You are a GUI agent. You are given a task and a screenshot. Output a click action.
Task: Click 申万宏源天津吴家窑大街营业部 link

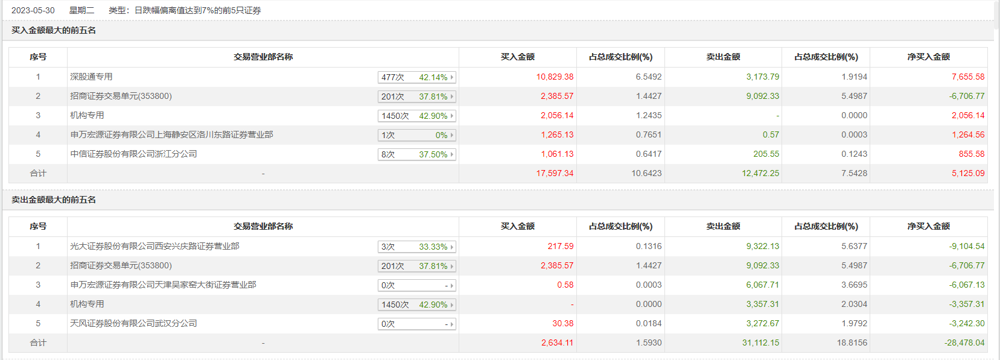click(163, 285)
